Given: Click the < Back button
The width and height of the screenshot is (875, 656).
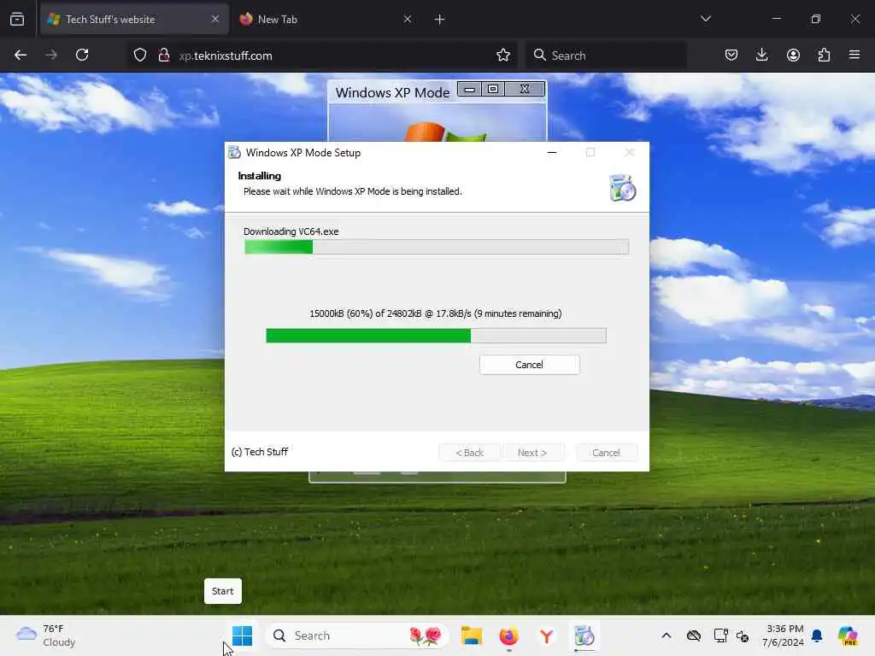Looking at the screenshot, I should pos(469,453).
